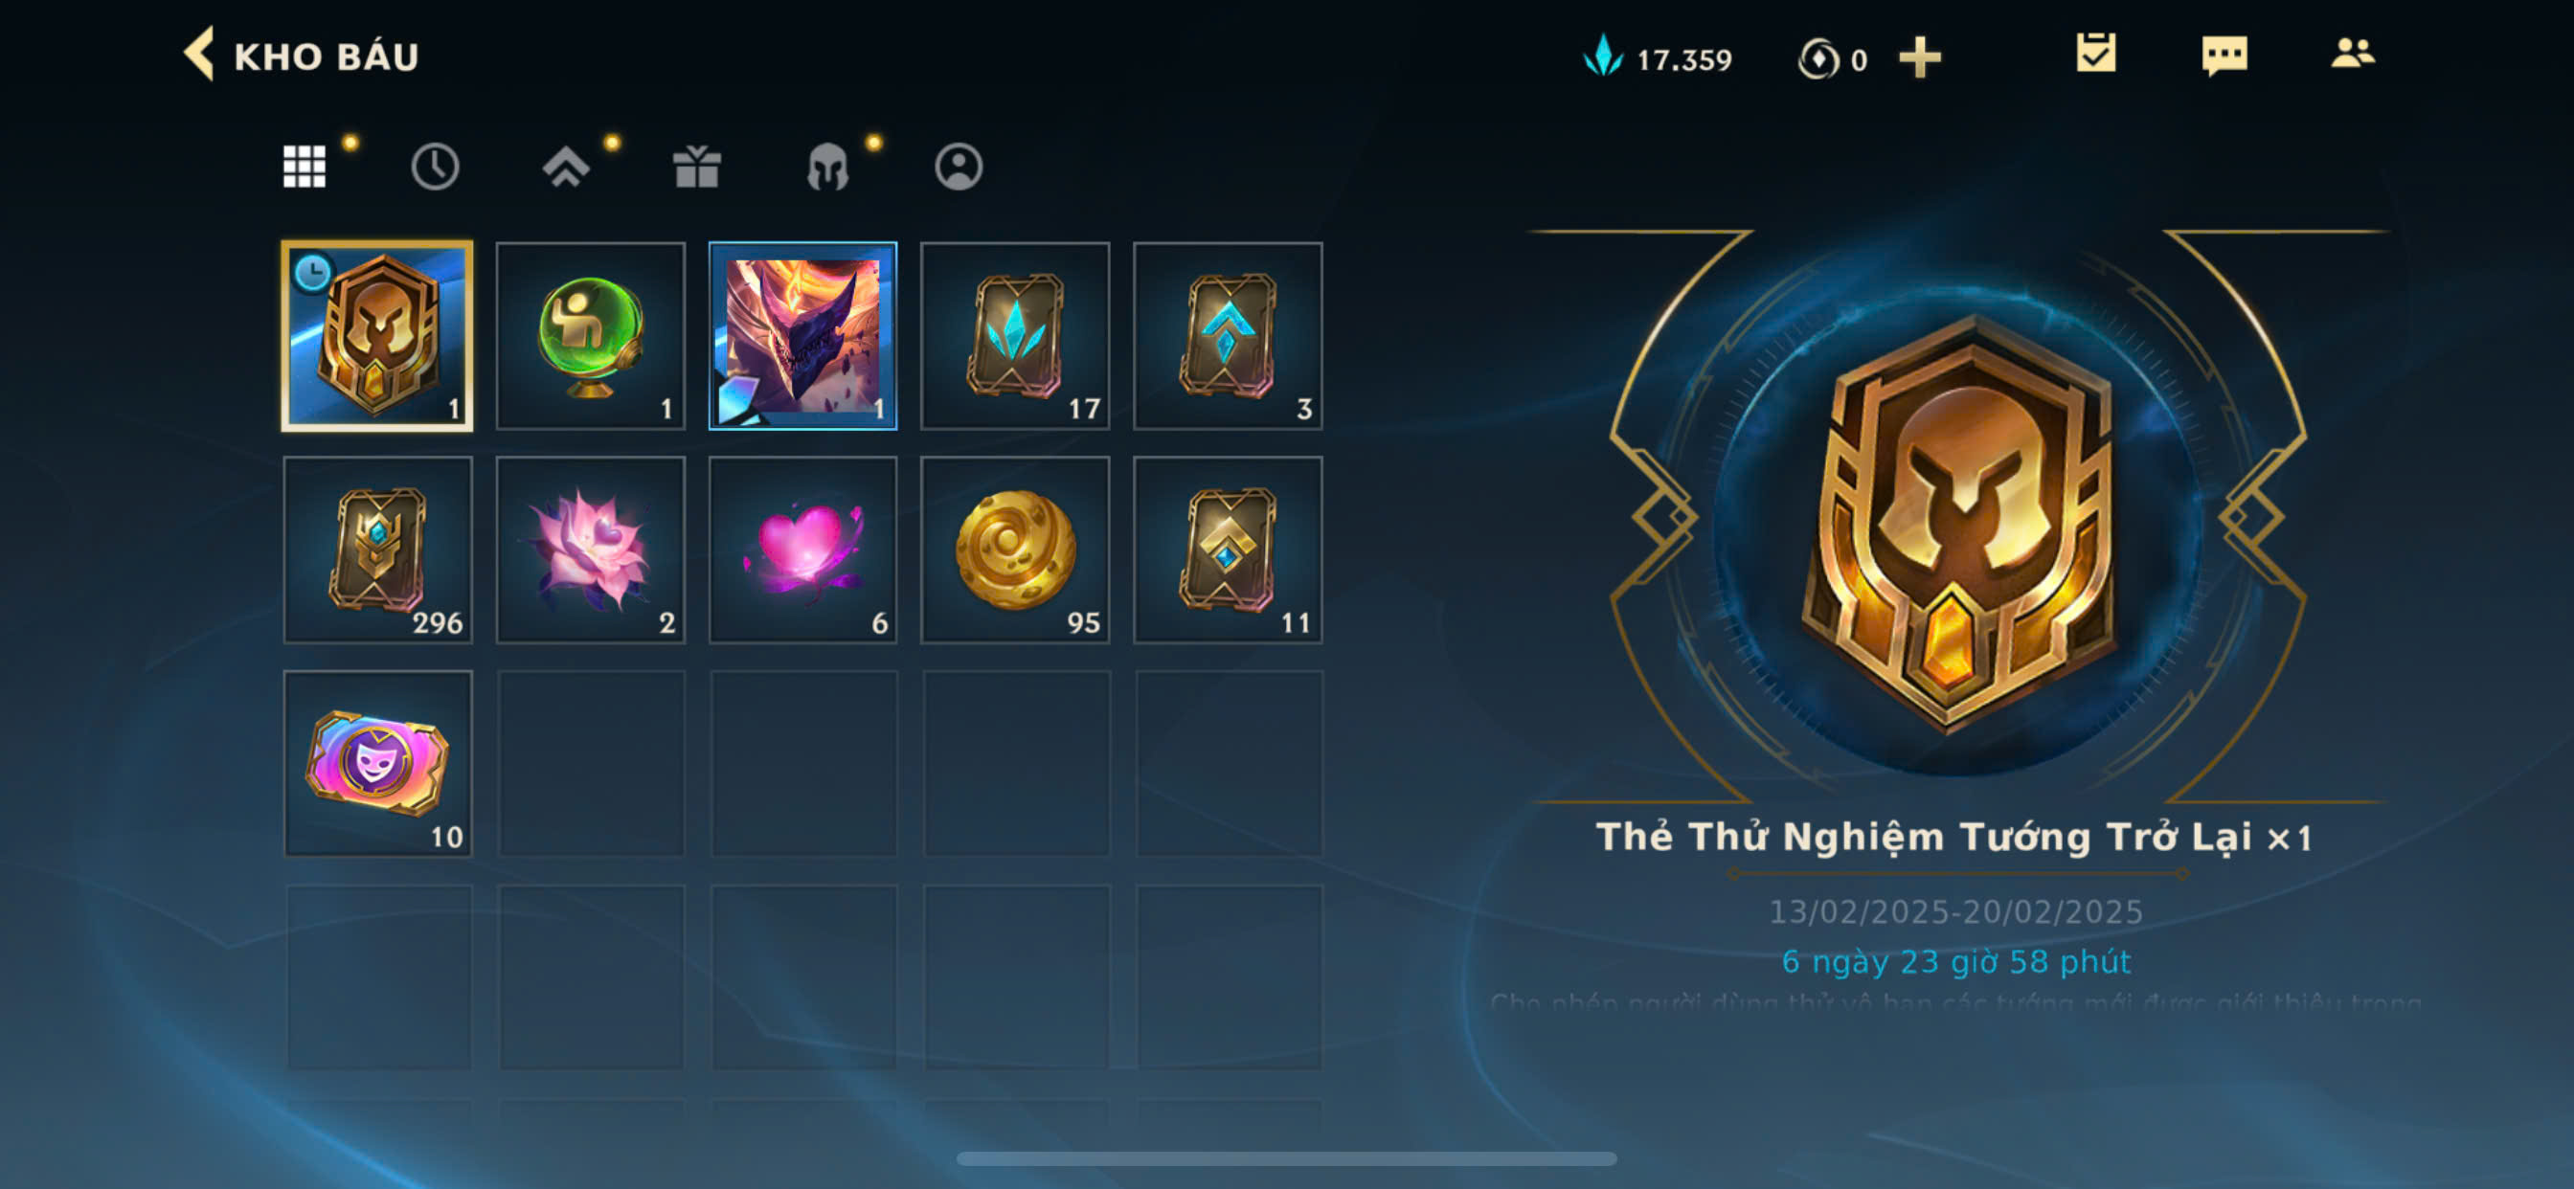Screen dimensions: 2574x1189
Task: Select the skin shard thumbnail
Action: tap(802, 336)
